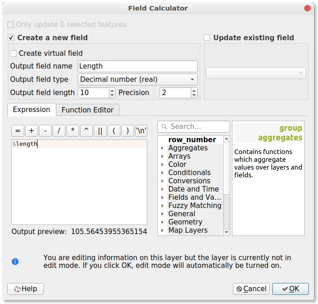
Task: Insert an opening parenthesis
Action: pos(114,131)
